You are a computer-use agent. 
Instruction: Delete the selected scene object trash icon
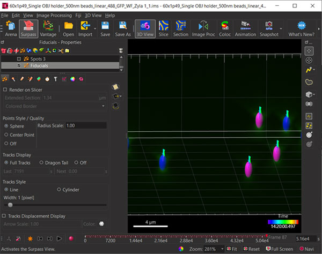tap(121, 50)
